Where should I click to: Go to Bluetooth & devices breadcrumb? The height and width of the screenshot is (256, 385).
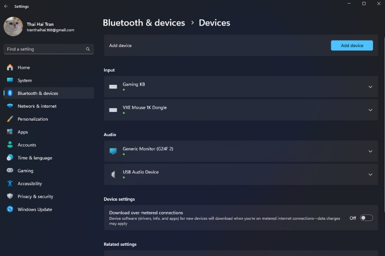[x=144, y=23]
